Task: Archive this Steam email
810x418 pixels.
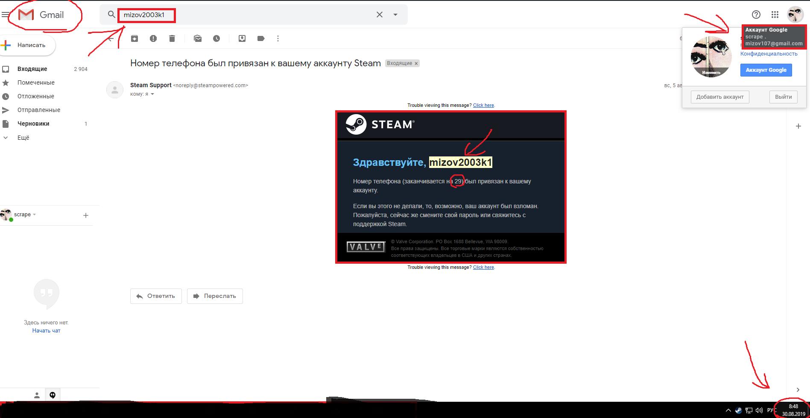Action: pos(134,38)
